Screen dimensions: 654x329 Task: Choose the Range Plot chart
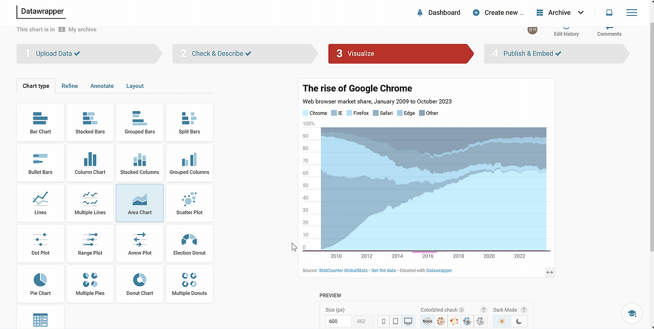[x=90, y=243]
